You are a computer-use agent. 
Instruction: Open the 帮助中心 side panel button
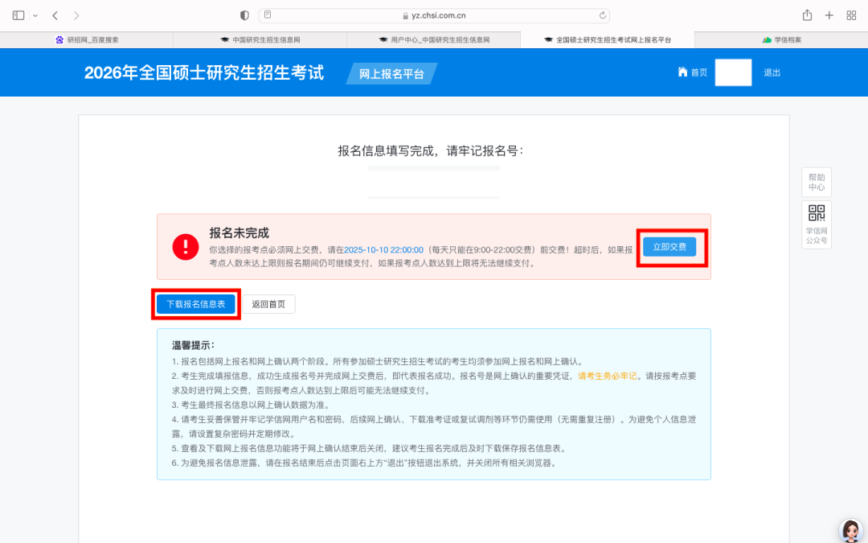point(817,182)
